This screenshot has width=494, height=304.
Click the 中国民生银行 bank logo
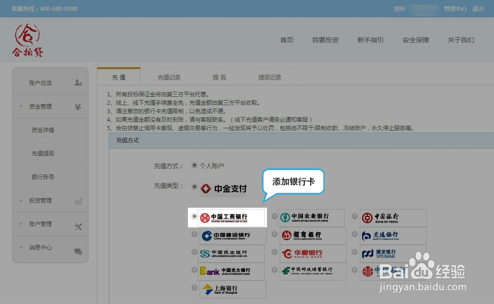tap(231, 254)
